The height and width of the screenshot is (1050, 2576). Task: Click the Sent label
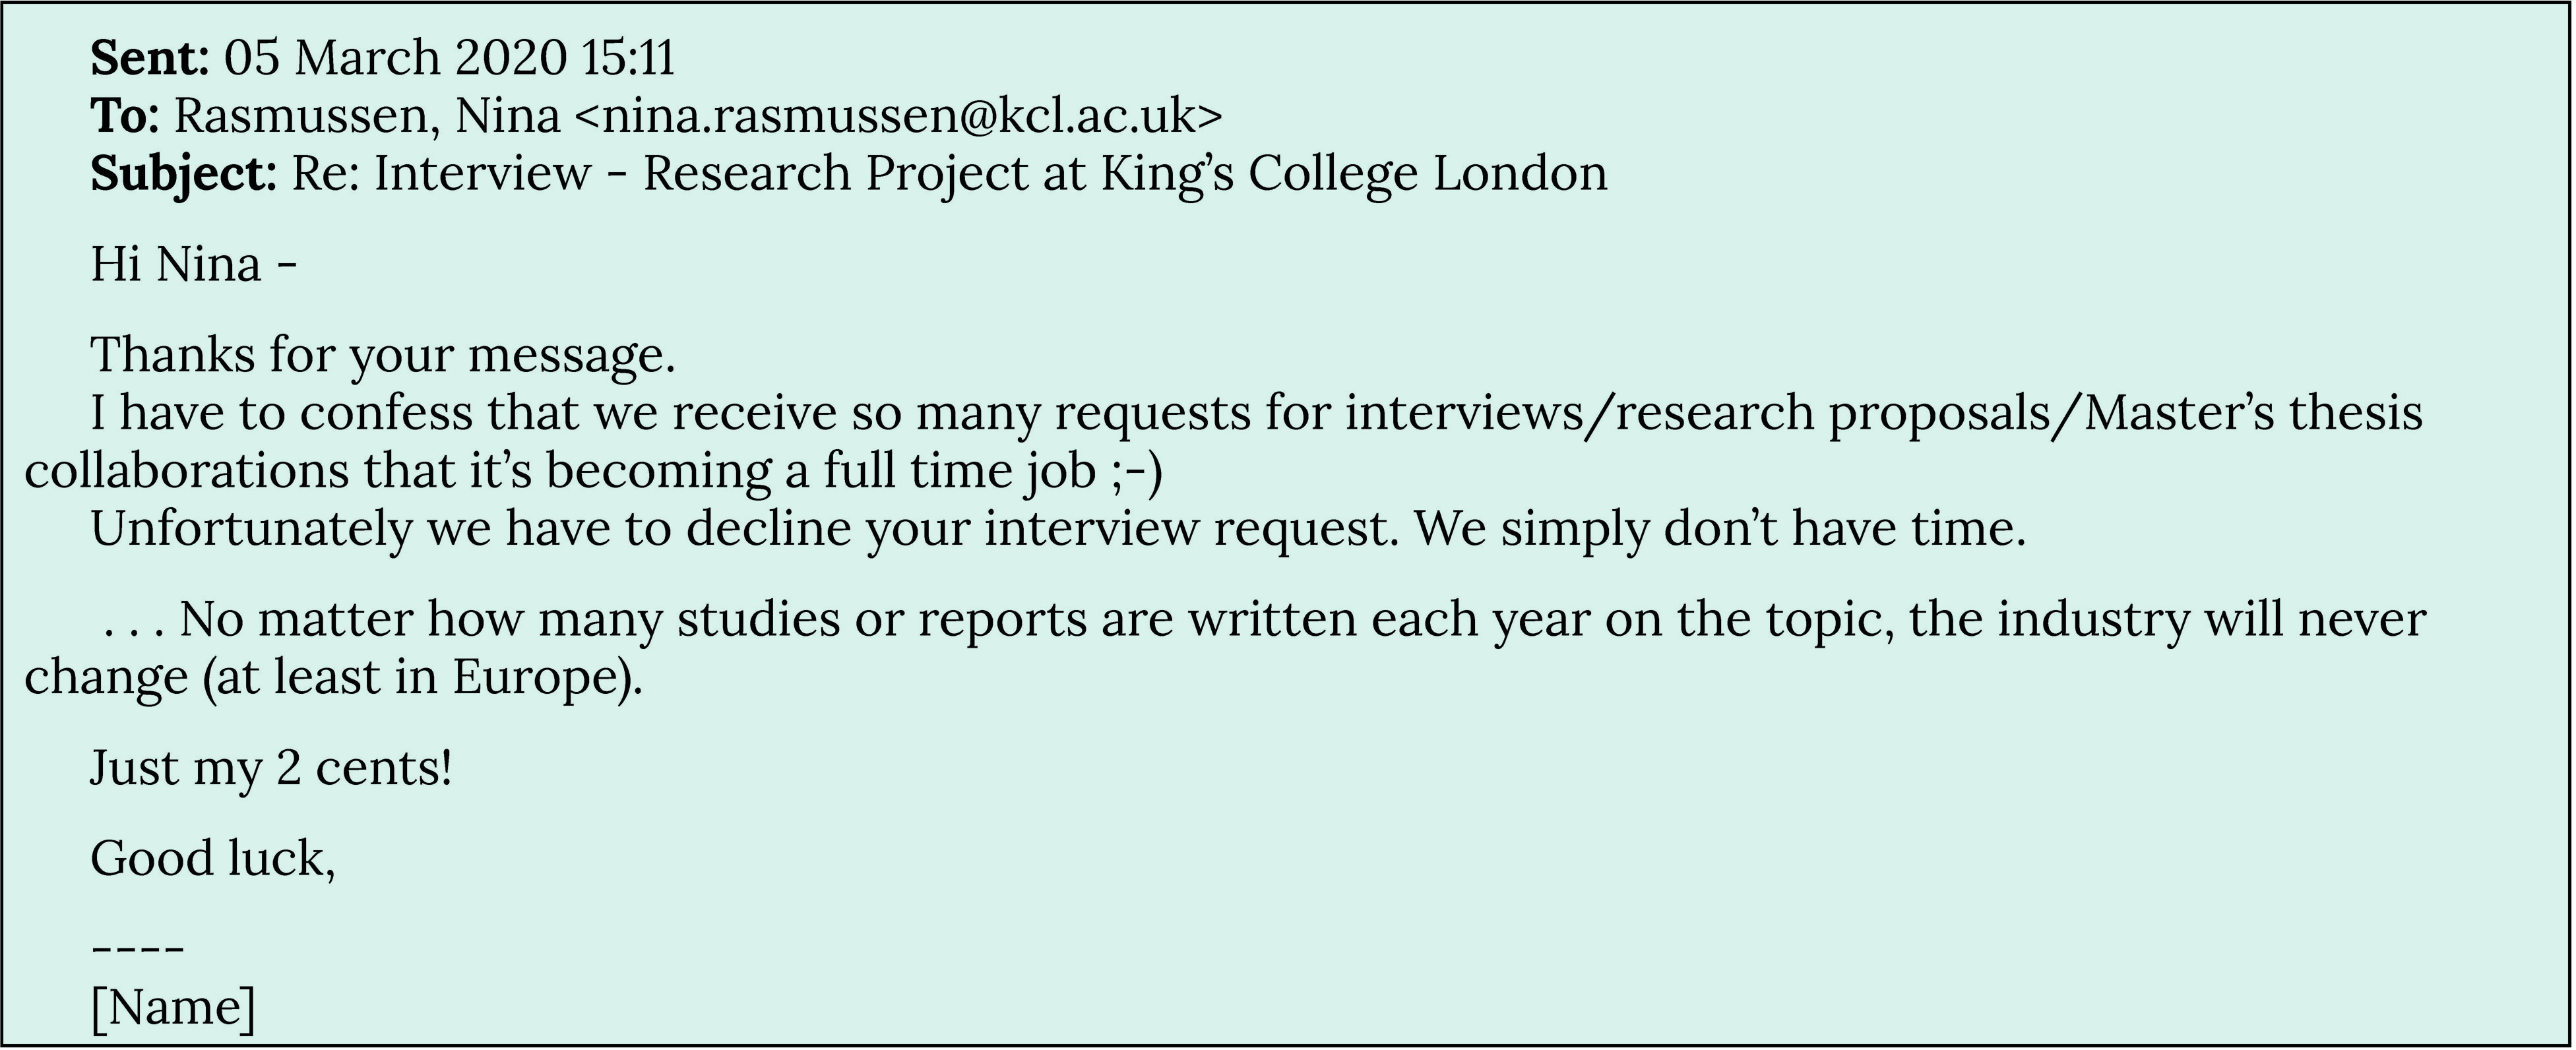click(x=149, y=59)
